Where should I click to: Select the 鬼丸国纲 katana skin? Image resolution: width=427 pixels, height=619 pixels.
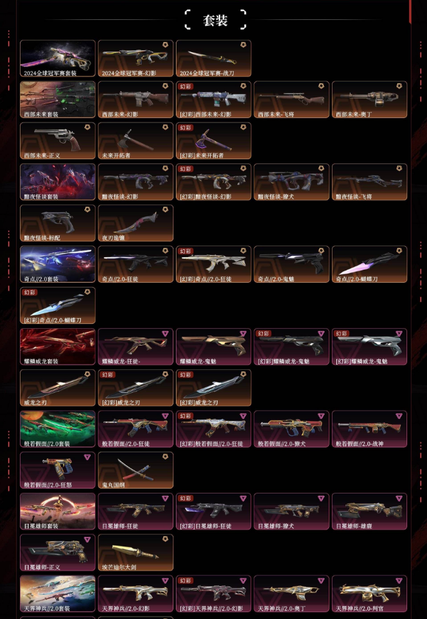click(135, 470)
